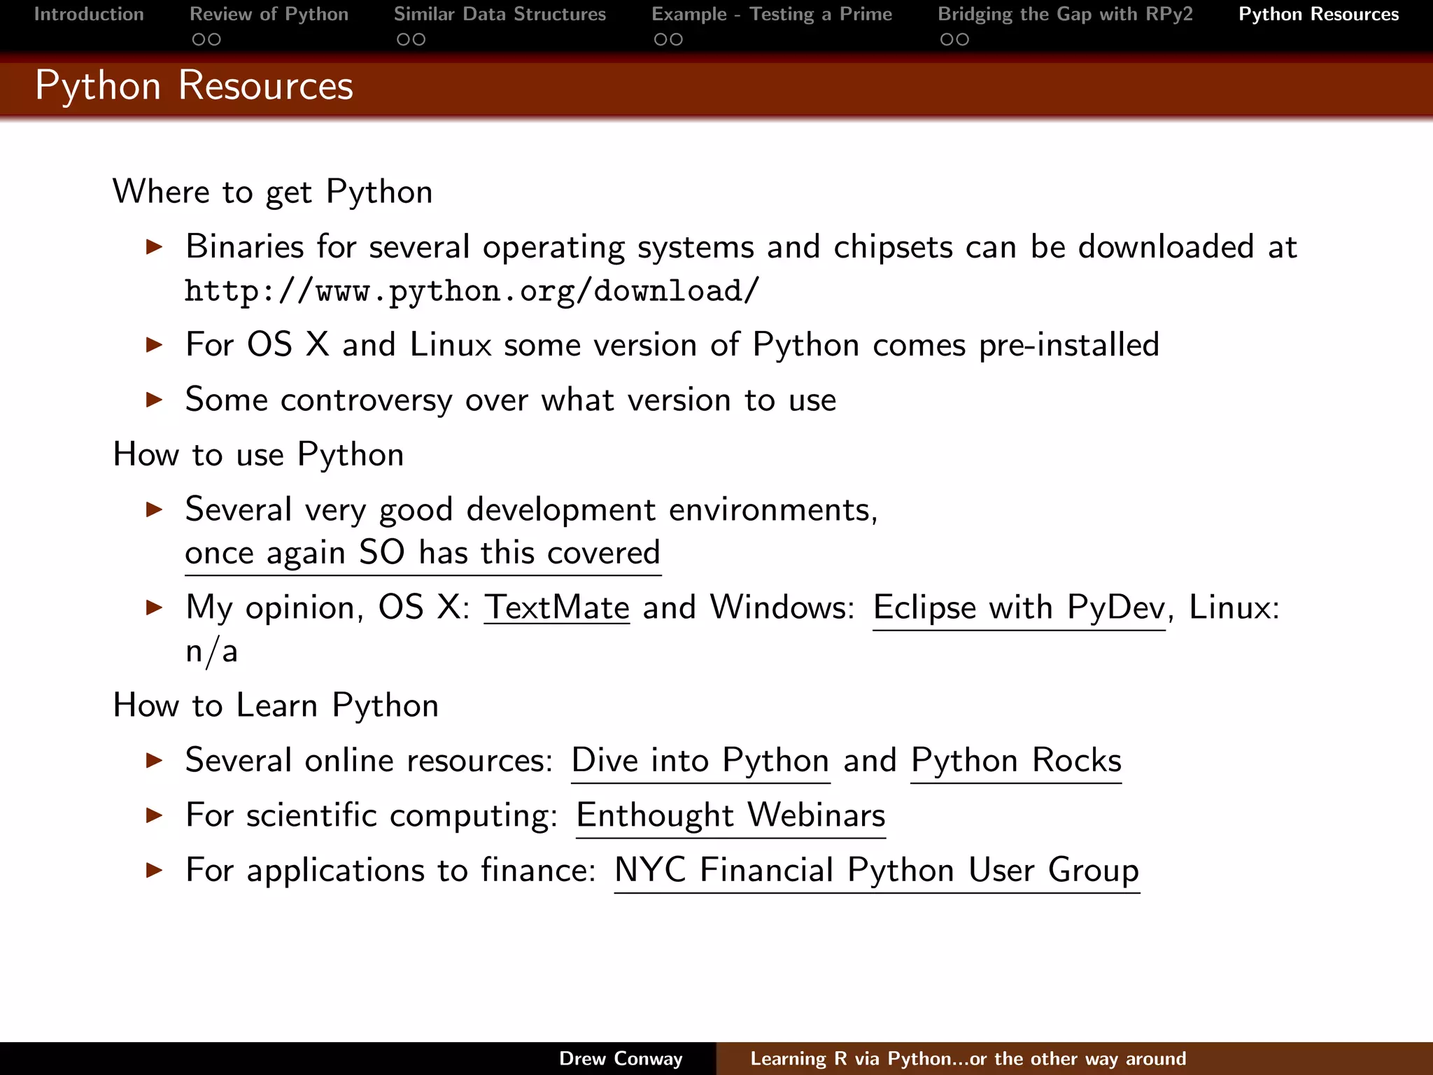Visit the Python Rocks link
The height and width of the screenshot is (1075, 1433).
tap(1016, 761)
